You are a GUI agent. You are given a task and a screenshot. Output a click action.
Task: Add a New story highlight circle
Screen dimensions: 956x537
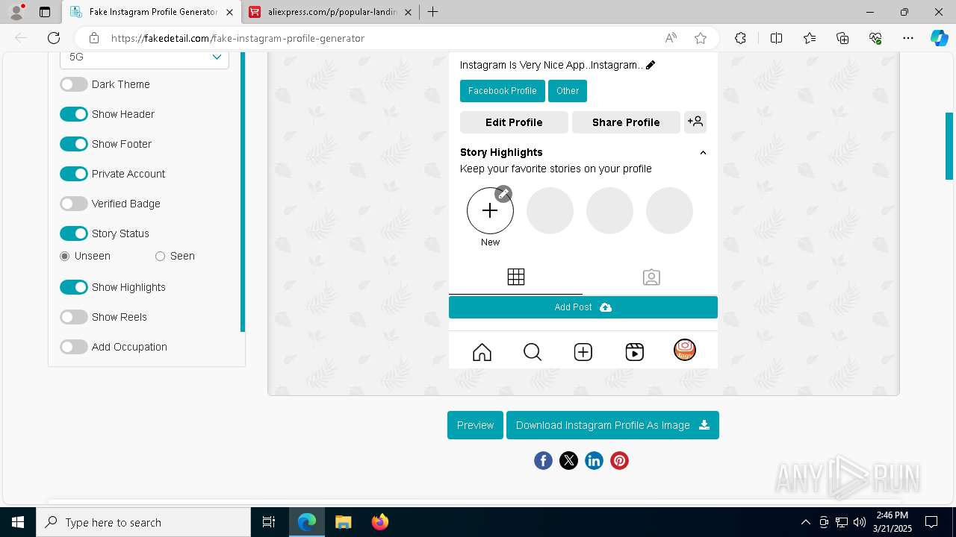(490, 211)
